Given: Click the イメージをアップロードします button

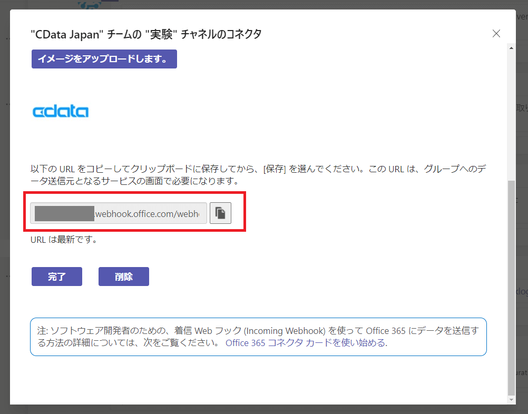Looking at the screenshot, I should [x=104, y=59].
